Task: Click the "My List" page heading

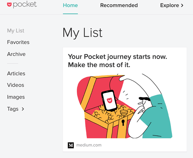Action: tap(82, 33)
